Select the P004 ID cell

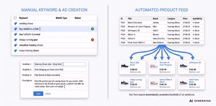(123, 34)
